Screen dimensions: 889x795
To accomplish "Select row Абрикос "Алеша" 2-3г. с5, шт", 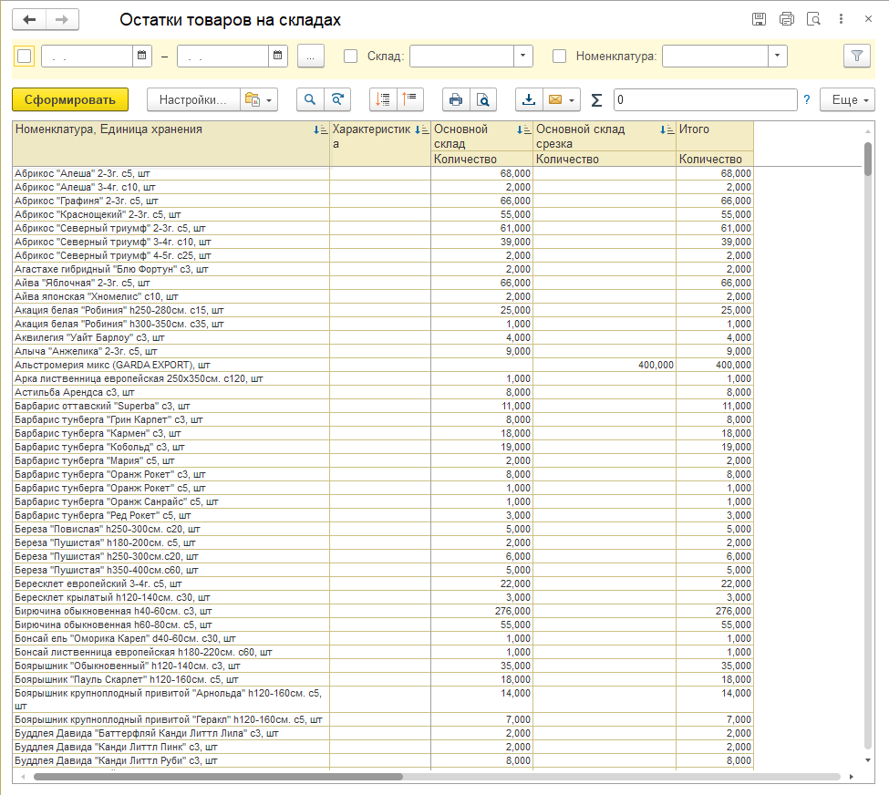I will [x=383, y=173].
